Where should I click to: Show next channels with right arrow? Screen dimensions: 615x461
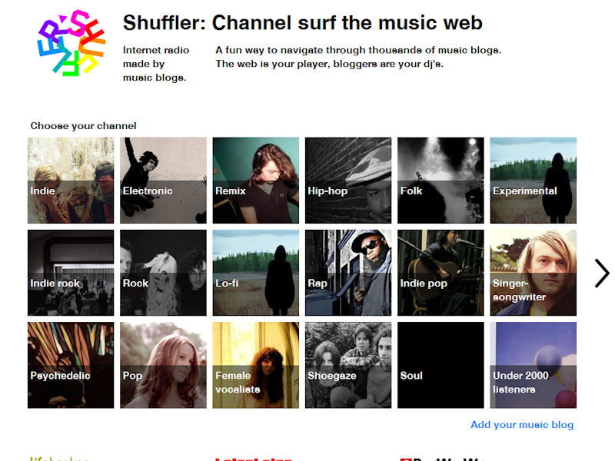[x=601, y=273]
